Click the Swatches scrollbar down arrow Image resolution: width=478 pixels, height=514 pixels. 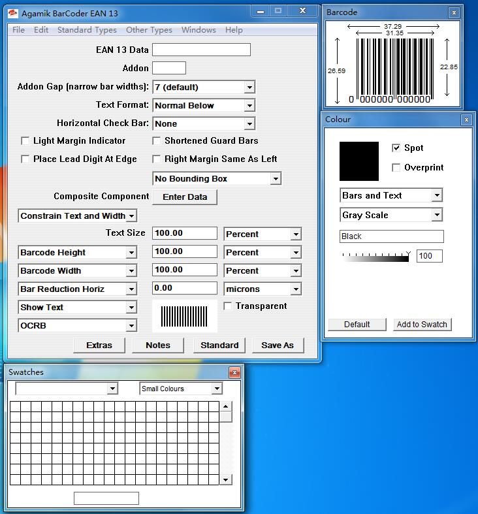[x=225, y=479]
